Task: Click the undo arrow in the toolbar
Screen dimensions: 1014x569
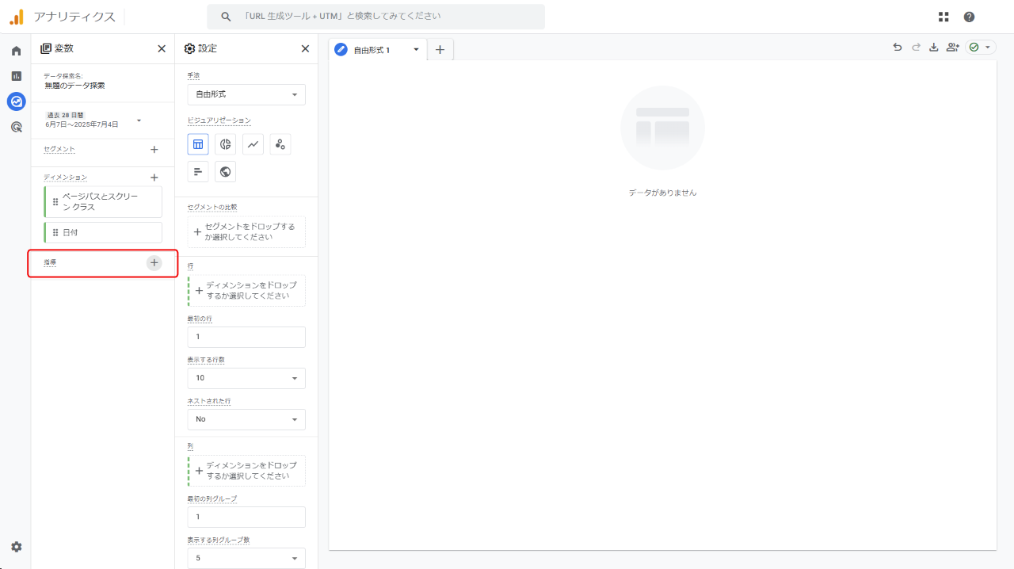Action: pyautogui.click(x=897, y=48)
